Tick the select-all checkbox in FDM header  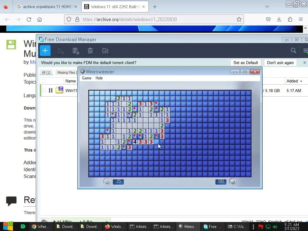pos(44,81)
